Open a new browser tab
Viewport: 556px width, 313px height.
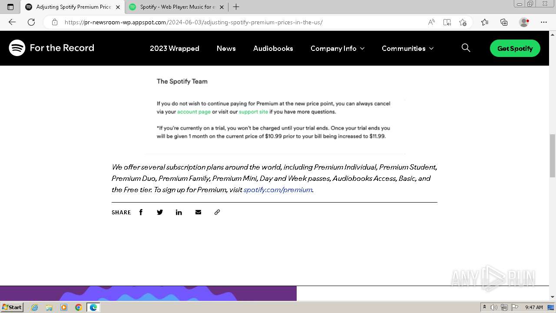236,7
